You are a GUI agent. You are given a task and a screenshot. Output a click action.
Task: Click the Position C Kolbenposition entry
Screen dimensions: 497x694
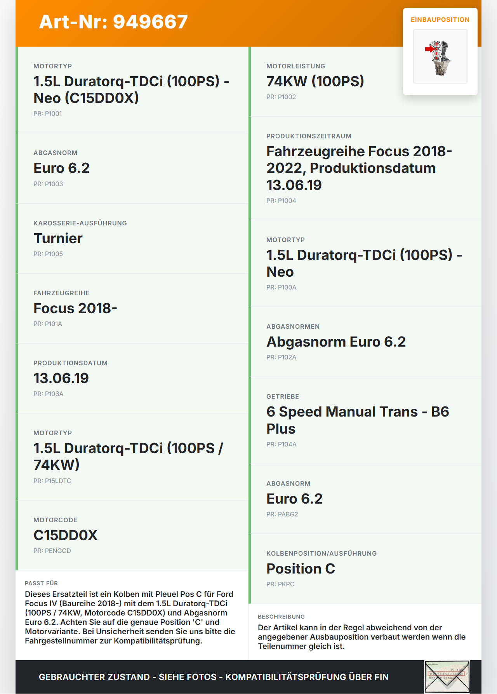coord(301,568)
